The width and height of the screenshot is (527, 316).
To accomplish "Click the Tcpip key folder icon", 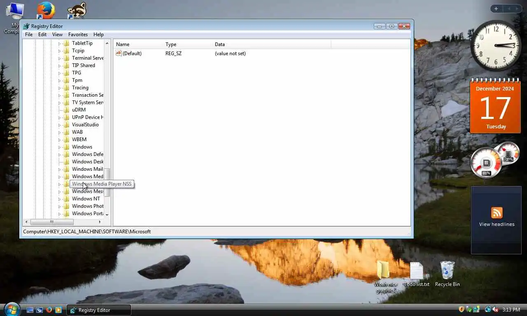I will click(x=66, y=51).
